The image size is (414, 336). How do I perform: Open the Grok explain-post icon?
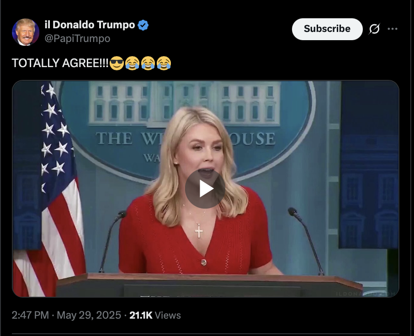pyautogui.click(x=374, y=29)
